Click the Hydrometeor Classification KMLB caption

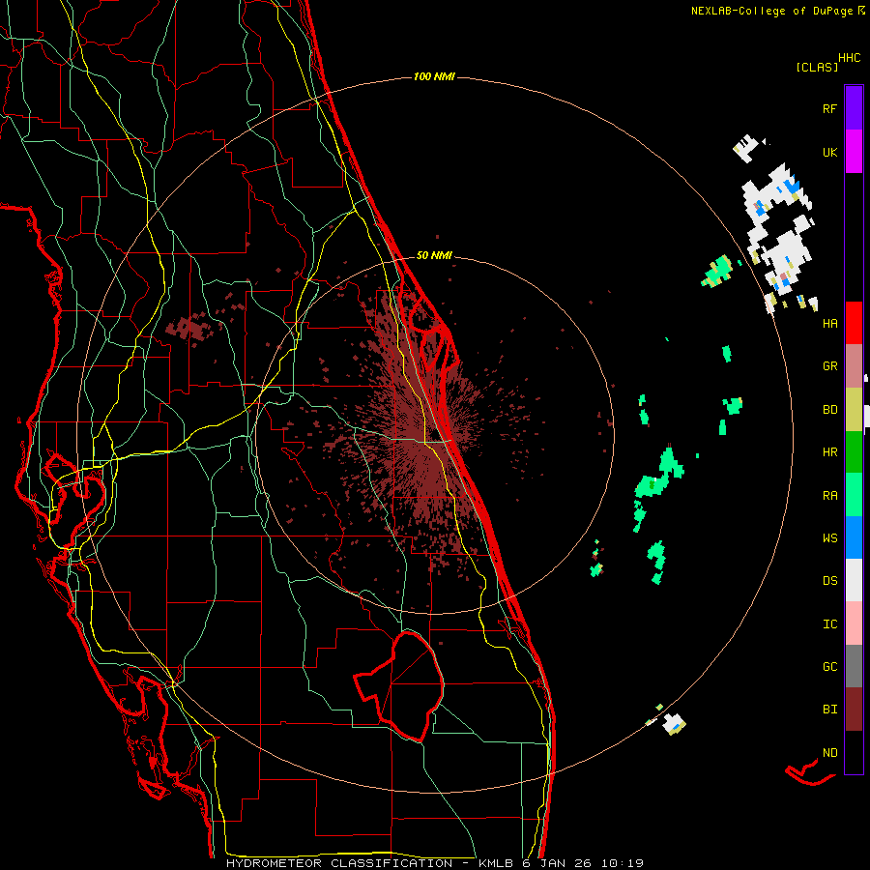(x=435, y=863)
